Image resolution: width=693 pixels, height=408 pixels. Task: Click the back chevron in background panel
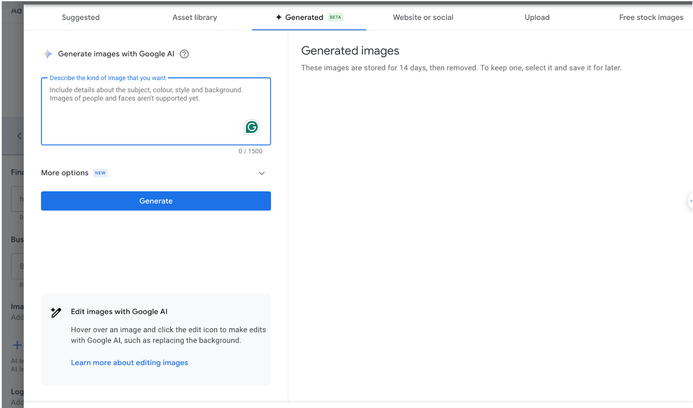point(19,136)
